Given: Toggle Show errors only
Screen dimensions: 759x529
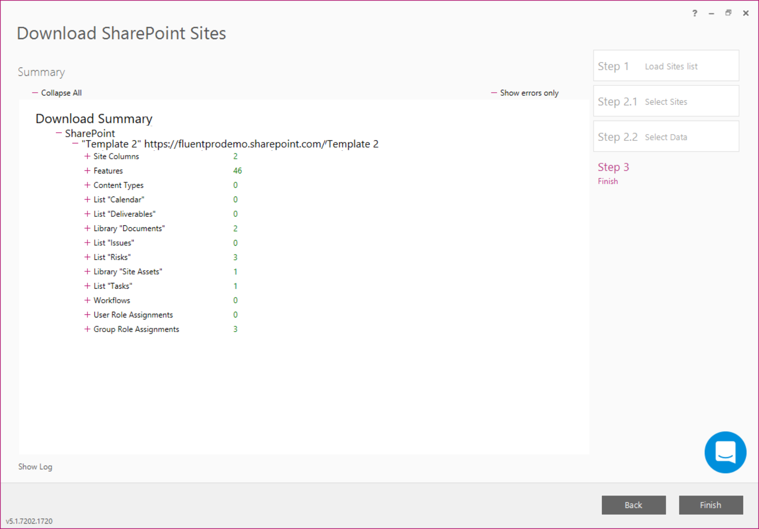Looking at the screenshot, I should (x=525, y=93).
